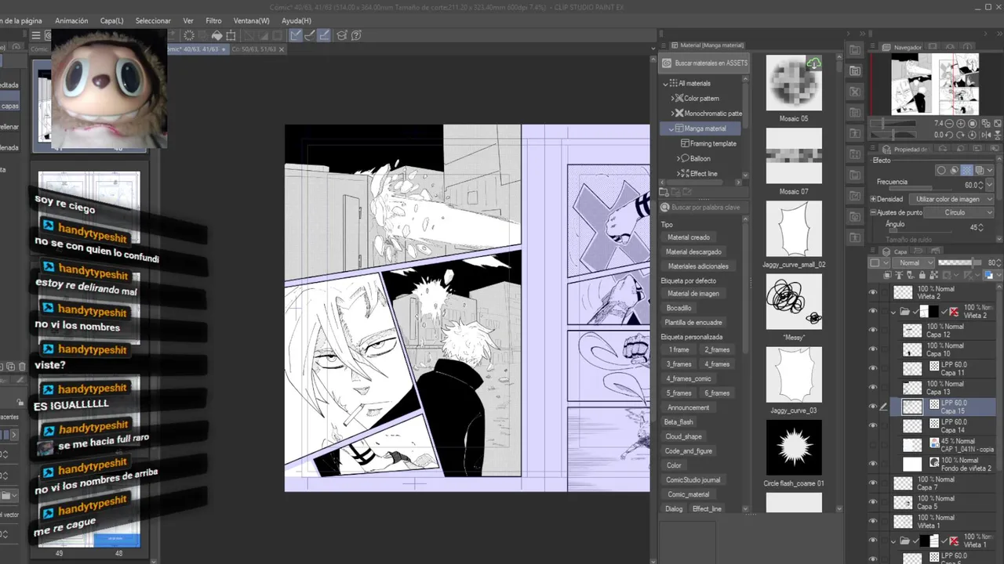Hide the Capa 14 layer

pos(873,426)
